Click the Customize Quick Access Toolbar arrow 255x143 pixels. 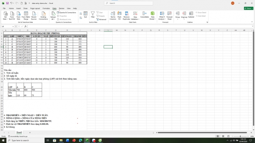click(x=29, y=3)
